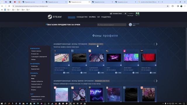Open Аватары in the sidebar

34,76
